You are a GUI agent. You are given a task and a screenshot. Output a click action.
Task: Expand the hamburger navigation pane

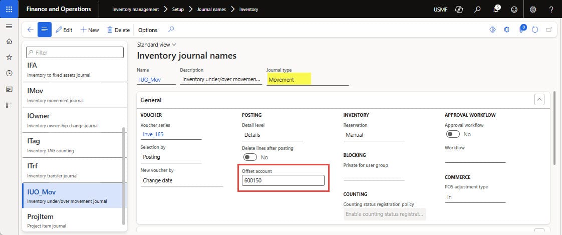click(10, 26)
